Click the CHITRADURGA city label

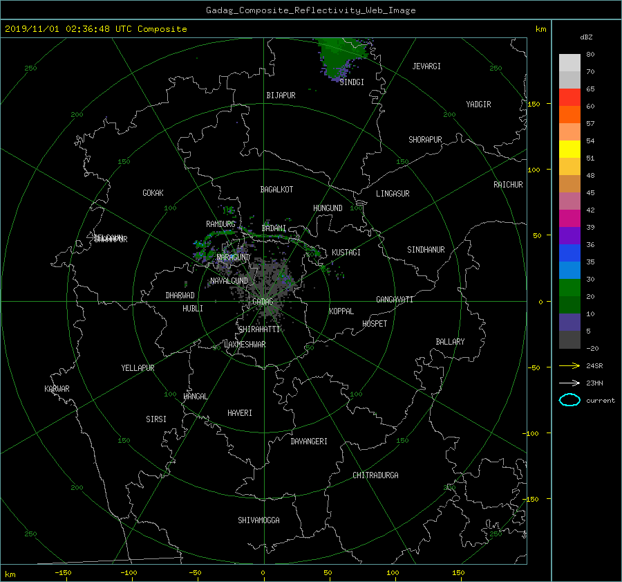pyautogui.click(x=375, y=475)
